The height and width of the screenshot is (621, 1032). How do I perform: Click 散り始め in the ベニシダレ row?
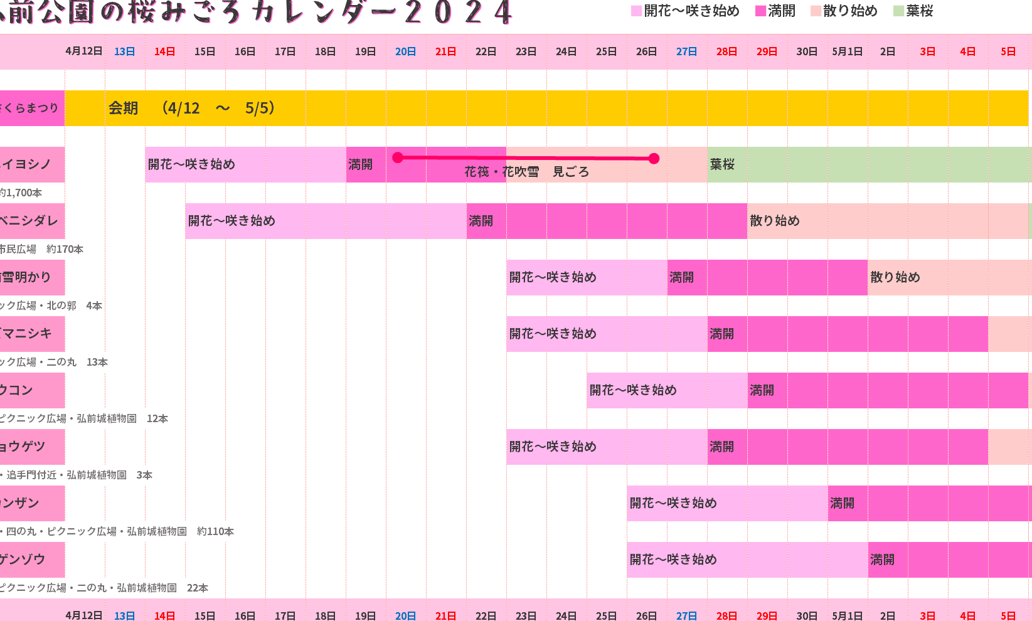[x=775, y=221]
